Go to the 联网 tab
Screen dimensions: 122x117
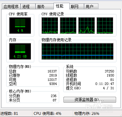point(77,7)
